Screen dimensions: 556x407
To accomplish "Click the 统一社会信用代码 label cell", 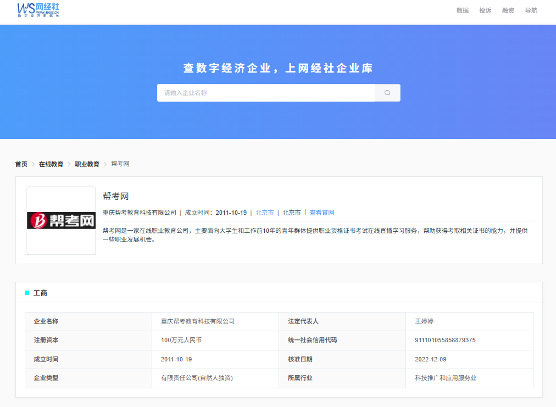I will pos(342,341).
